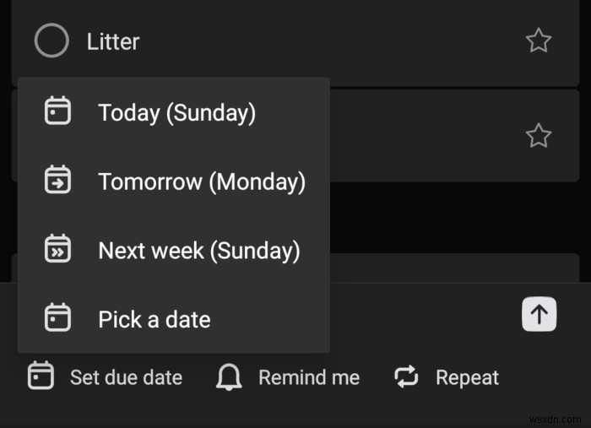This screenshot has width=591, height=428.
Task: Star the second task in list
Action: pyautogui.click(x=539, y=136)
